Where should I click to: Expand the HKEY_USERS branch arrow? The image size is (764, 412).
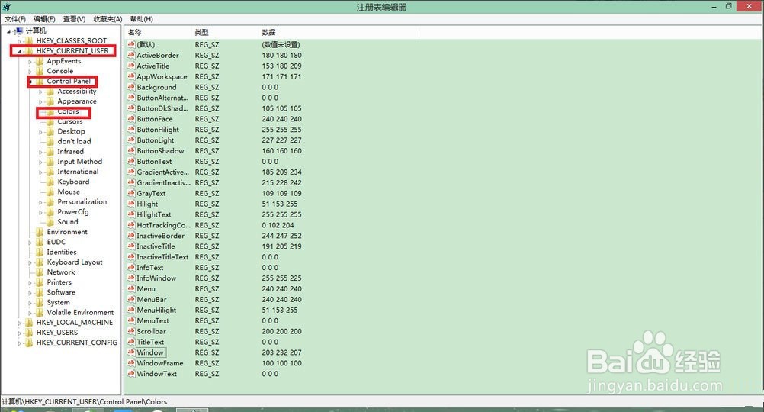coord(20,333)
